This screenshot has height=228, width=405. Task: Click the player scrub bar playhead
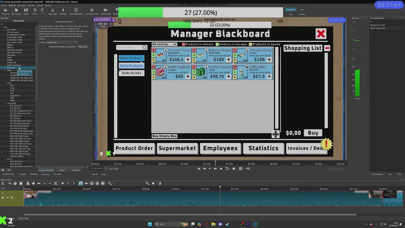(x=215, y=163)
